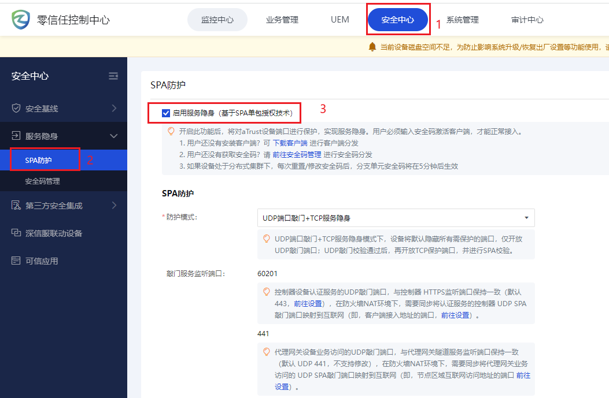
Task: Click the 深信服联动设备 sidebar icon
Action: point(16,233)
